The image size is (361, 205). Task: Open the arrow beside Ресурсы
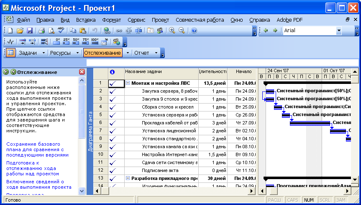[77, 53]
